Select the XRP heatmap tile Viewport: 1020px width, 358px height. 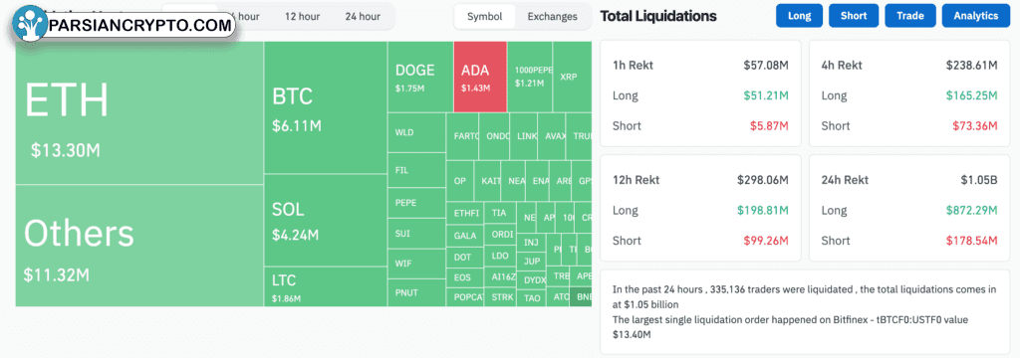(x=573, y=77)
